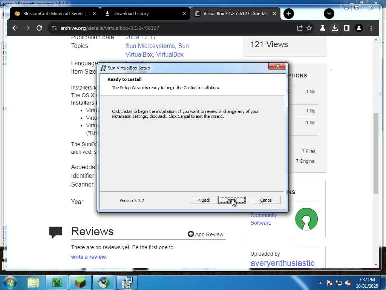The height and width of the screenshot is (290, 386).
Task: Click the Sun VirtualBox Setup title icon
Action: (x=103, y=68)
